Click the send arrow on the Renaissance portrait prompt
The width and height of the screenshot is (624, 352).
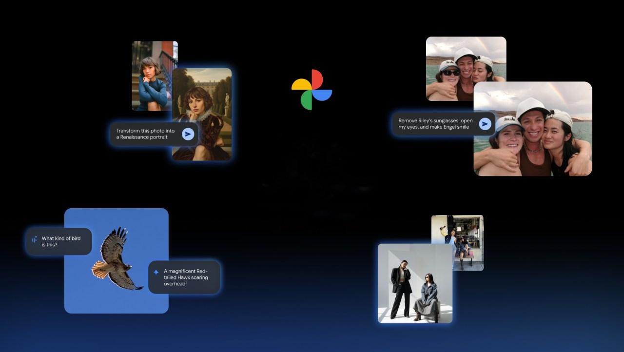click(187, 134)
